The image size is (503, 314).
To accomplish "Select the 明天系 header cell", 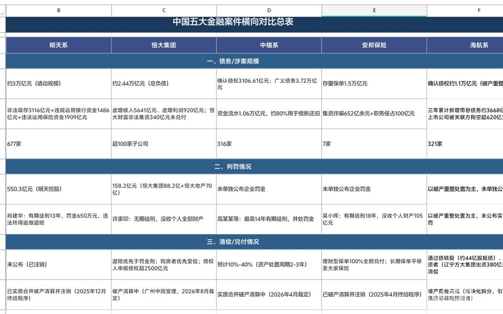I will click(59, 45).
